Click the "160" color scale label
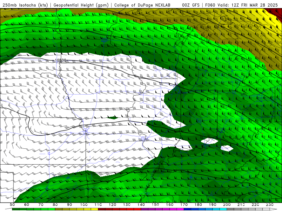Image resolution: width=282 pixels, height=211 pixels. click(170, 205)
